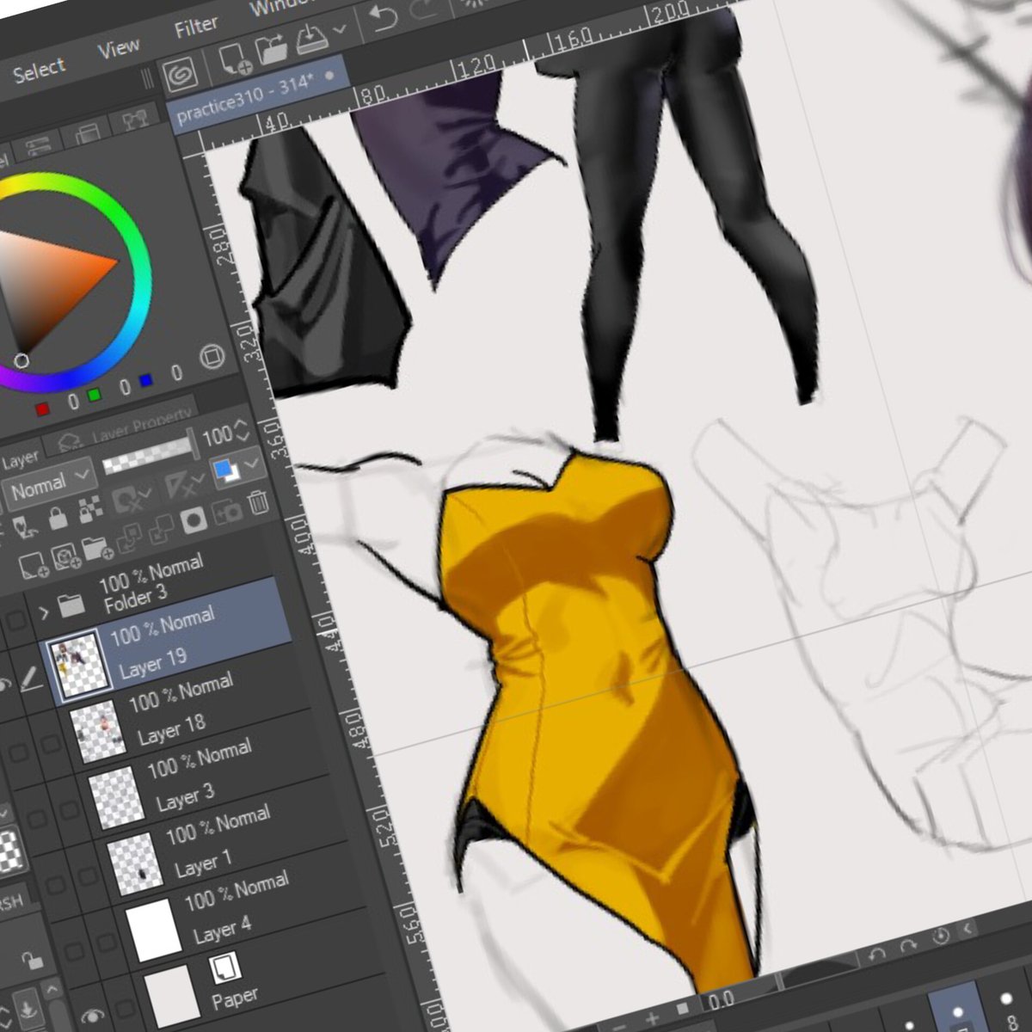Toggle Lock Layer padlock icon

tap(58, 518)
